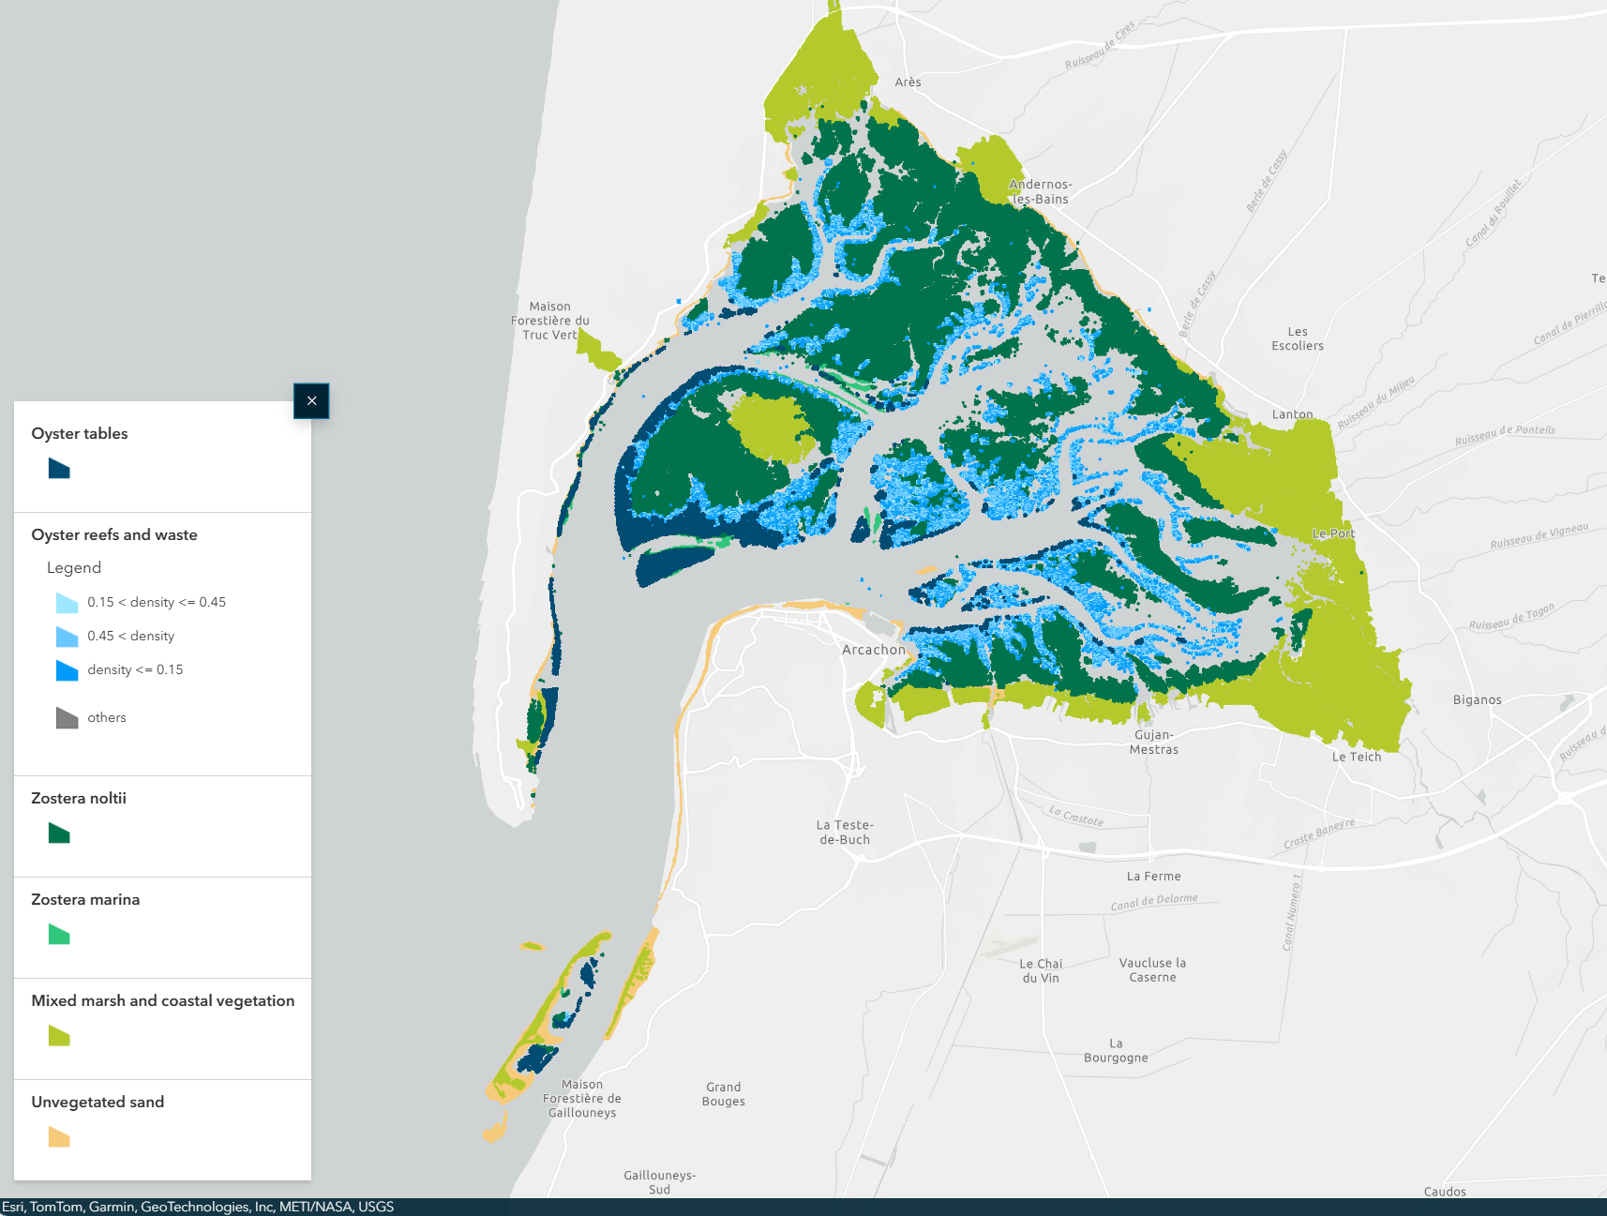
Task: Select 'Mixed marsh and coastal vegetation' heading
Action: (x=163, y=1000)
